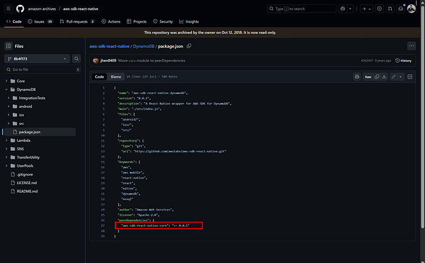Open aws-sdk-react-native repository link in header
Image resolution: width=425 pixels, height=263 pixels.
[x=81, y=9]
